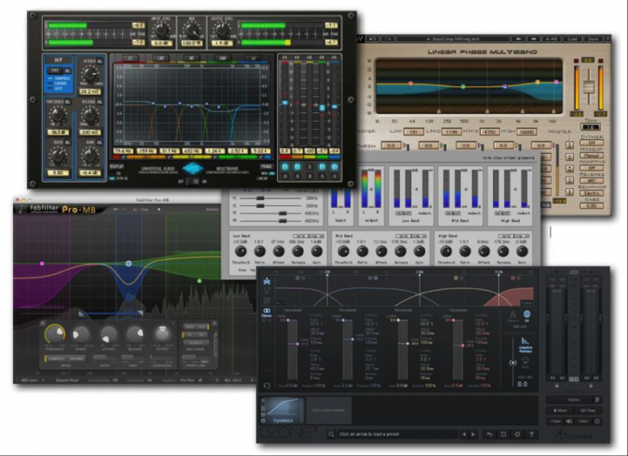Click Ozone detection filter icon at top left
628x456 pixels.
point(267,282)
